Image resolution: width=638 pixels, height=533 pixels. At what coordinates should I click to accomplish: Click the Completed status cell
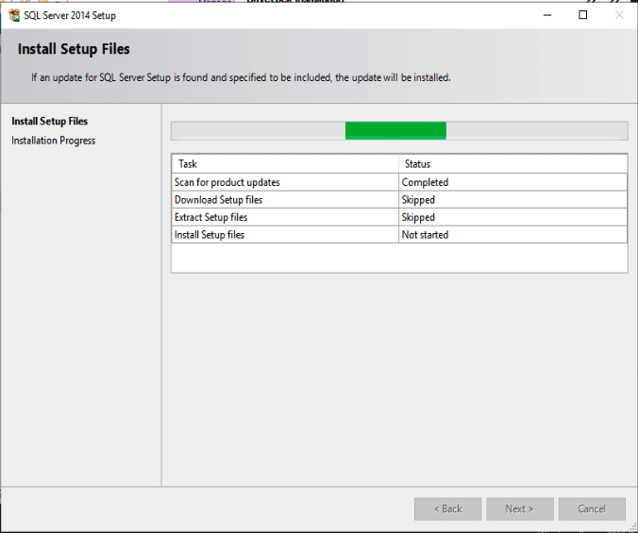point(425,182)
